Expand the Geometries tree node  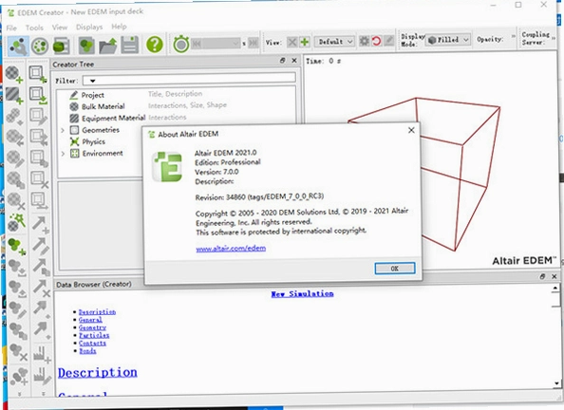click(x=63, y=130)
